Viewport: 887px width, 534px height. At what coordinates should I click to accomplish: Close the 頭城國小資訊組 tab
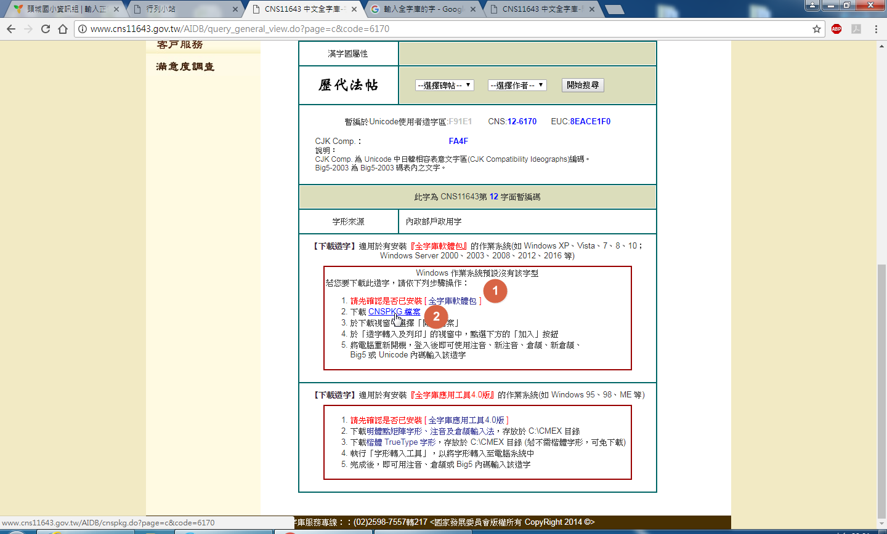(116, 9)
